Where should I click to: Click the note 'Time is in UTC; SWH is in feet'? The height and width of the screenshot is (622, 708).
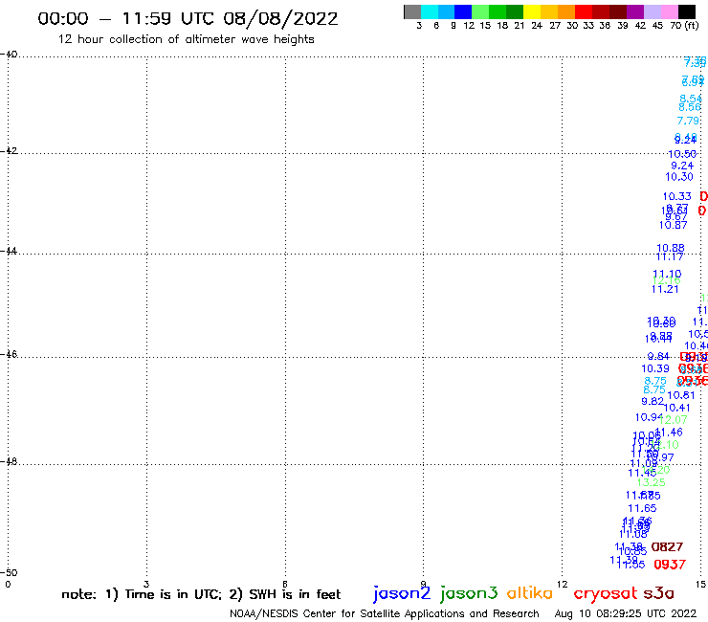[201, 594]
